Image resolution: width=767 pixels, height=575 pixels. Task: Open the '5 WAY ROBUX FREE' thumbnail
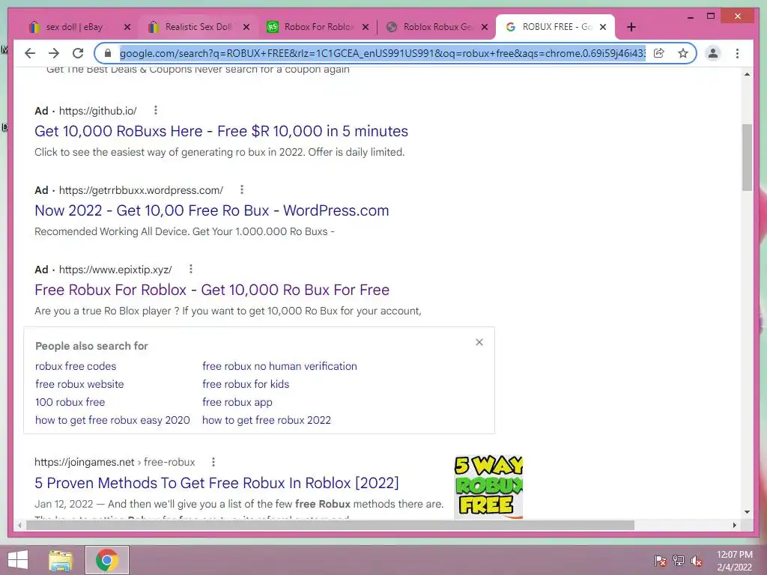(488, 487)
